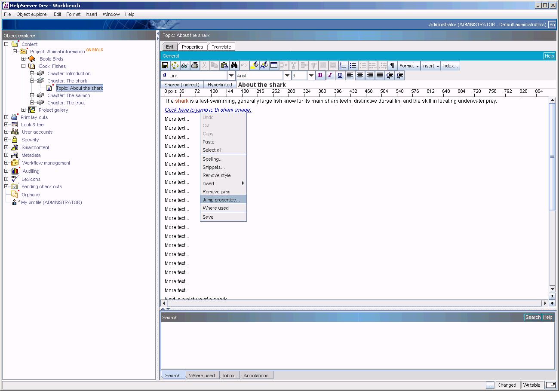This screenshot has width=559, height=391.
Task: Click the Orphans folder icon
Action: click(x=15, y=194)
